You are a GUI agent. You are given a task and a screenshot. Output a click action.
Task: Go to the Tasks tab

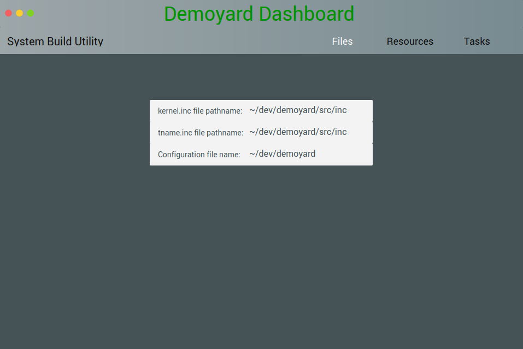[477, 42]
